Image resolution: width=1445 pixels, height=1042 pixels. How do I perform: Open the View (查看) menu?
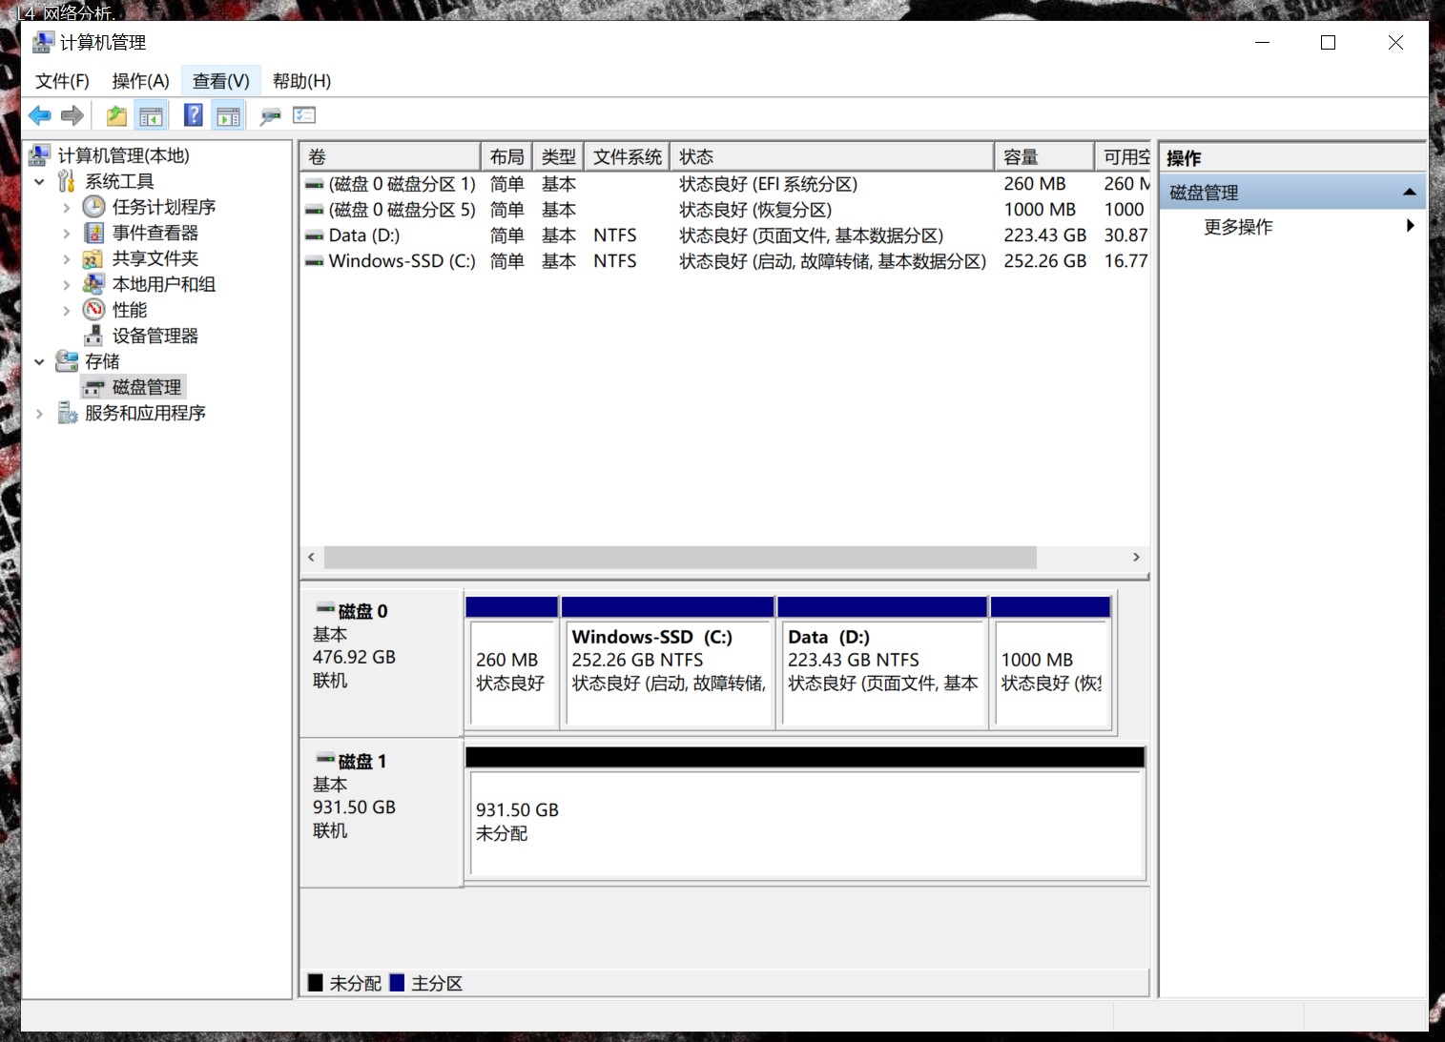point(220,81)
